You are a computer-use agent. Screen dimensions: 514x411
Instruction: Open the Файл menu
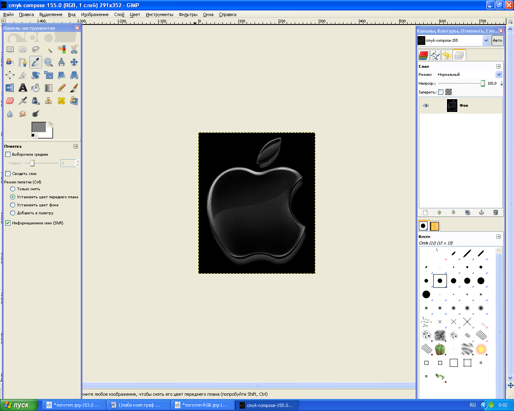pyautogui.click(x=8, y=14)
